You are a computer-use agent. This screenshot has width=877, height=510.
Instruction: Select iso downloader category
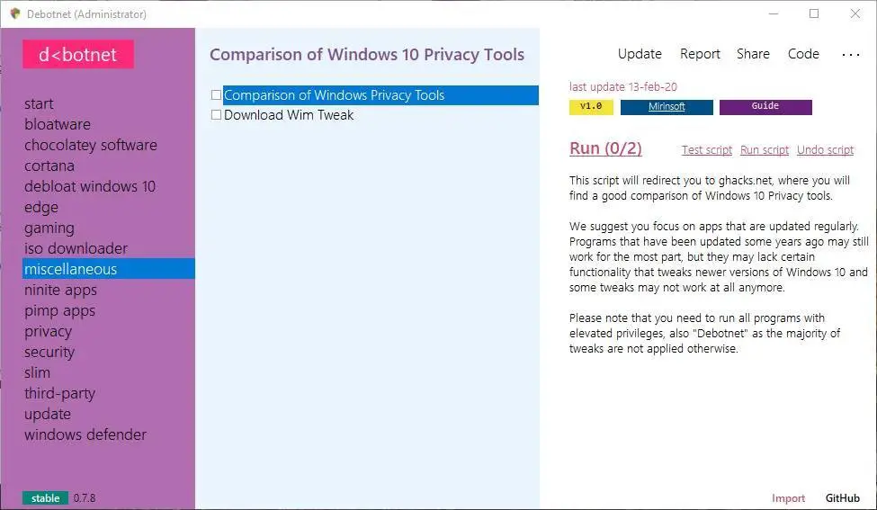[x=76, y=249]
